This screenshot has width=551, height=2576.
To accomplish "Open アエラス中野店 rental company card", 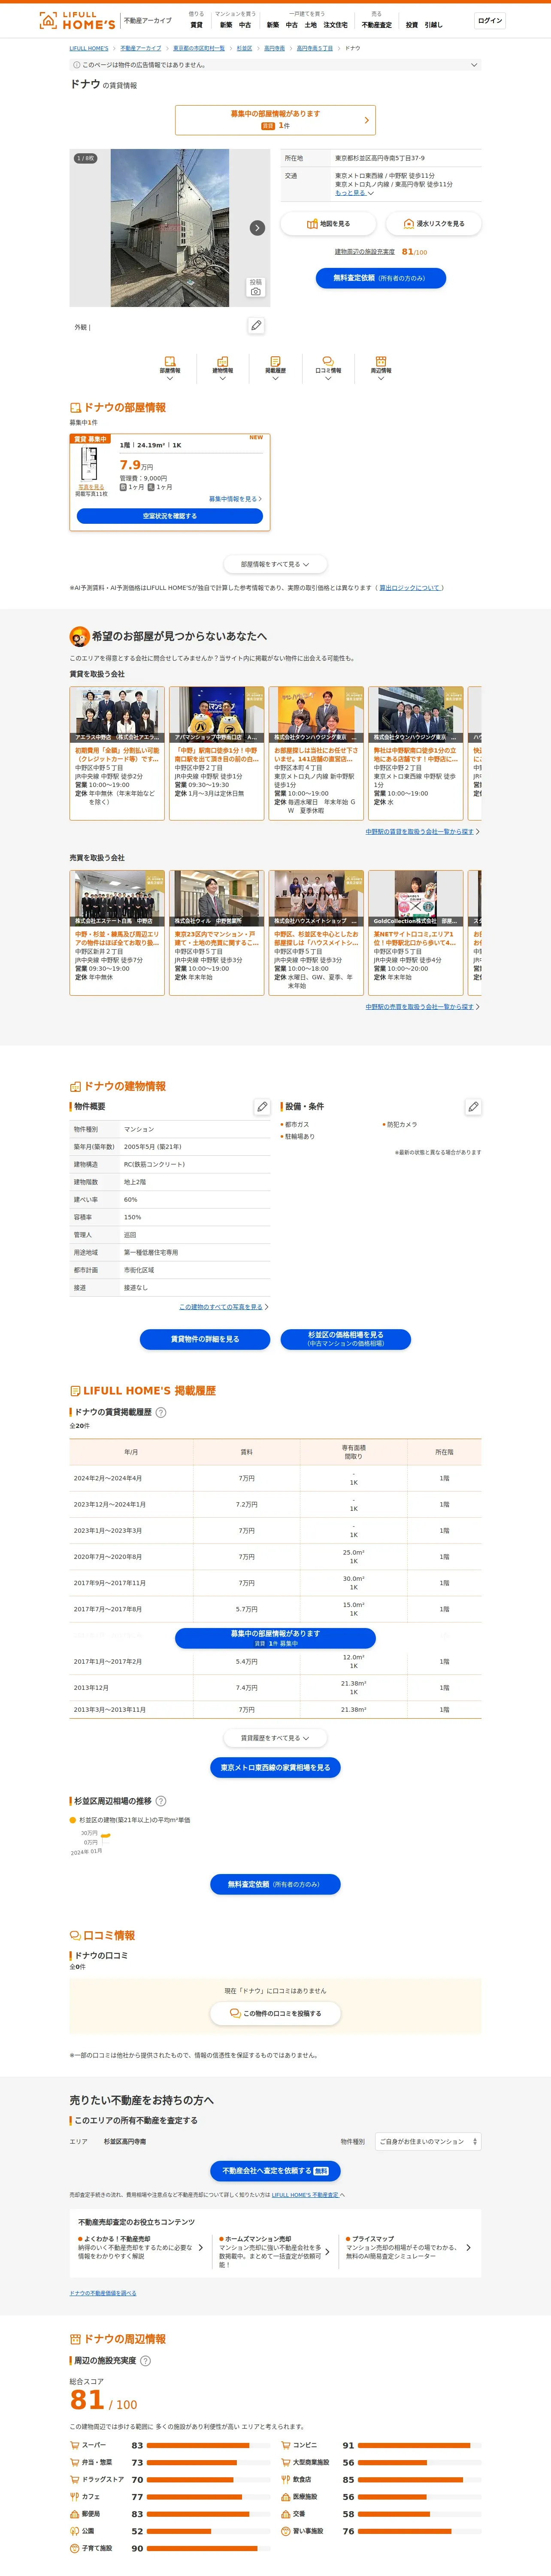I will pyautogui.click(x=117, y=753).
